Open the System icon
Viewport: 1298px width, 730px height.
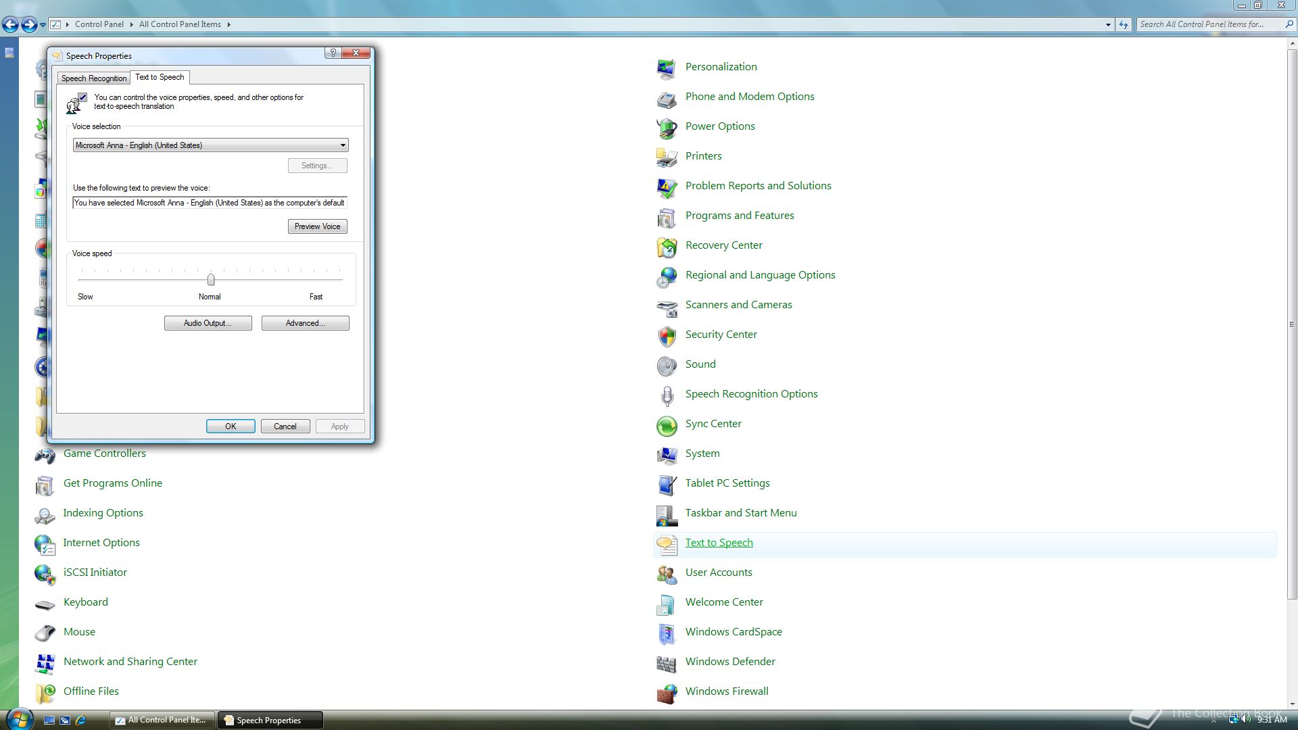(x=667, y=454)
